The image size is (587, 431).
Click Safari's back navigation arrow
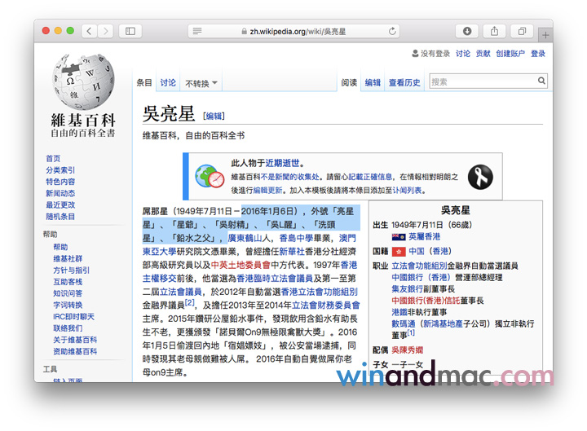pyautogui.click(x=90, y=31)
